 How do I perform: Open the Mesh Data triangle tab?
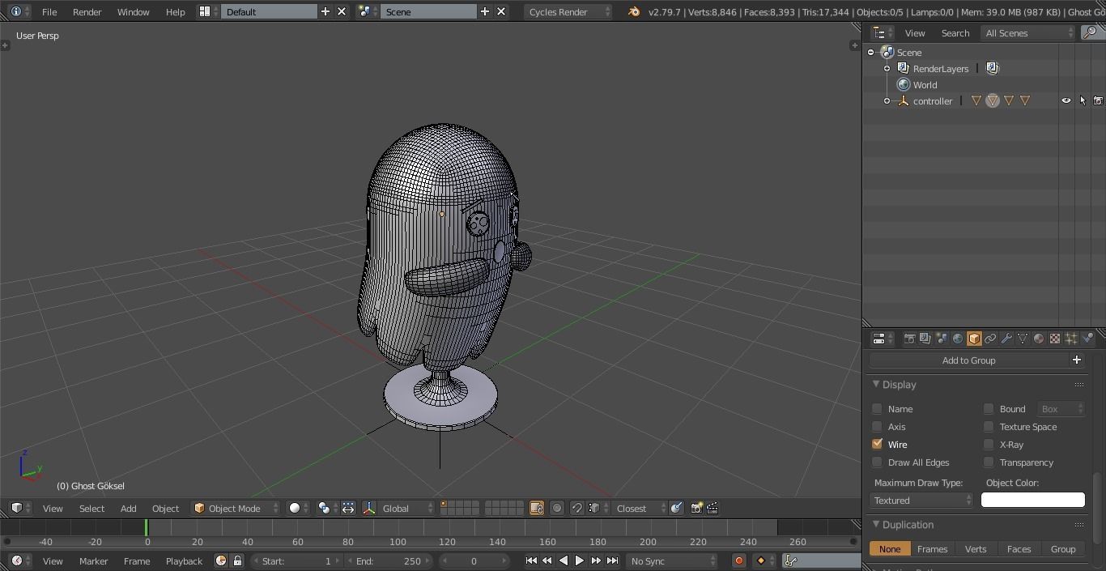(1023, 339)
